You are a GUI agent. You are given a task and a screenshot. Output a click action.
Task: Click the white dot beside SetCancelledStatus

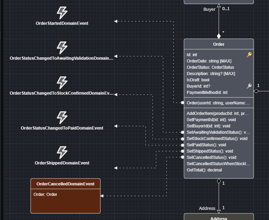(183, 157)
